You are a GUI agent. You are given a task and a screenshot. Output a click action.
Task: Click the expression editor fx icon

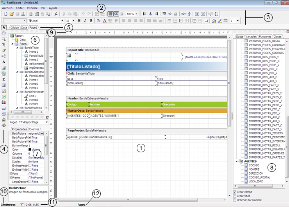(x=57, y=14)
